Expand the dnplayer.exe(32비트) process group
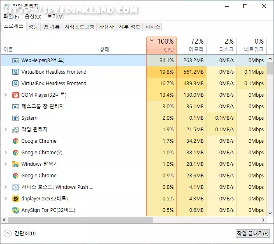The height and width of the screenshot is (244, 274). point(6,199)
